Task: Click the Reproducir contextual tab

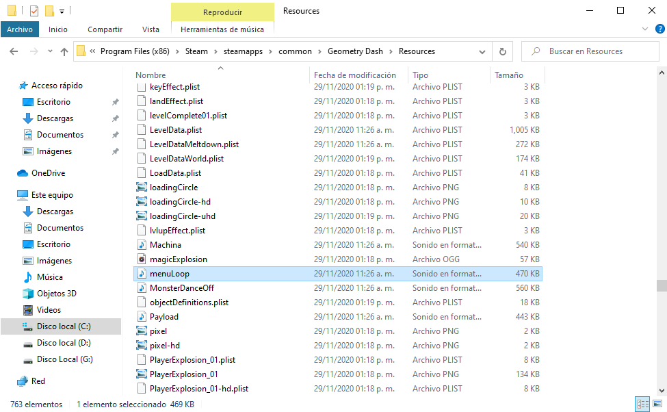Action: (x=222, y=12)
